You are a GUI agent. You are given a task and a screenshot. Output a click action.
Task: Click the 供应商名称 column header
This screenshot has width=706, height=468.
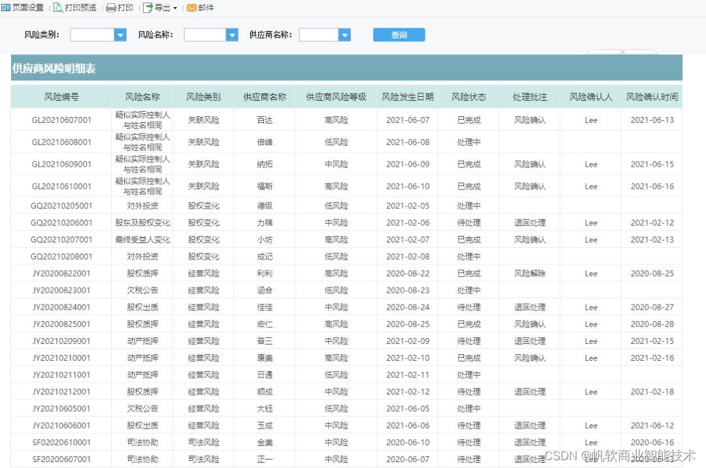265,97
